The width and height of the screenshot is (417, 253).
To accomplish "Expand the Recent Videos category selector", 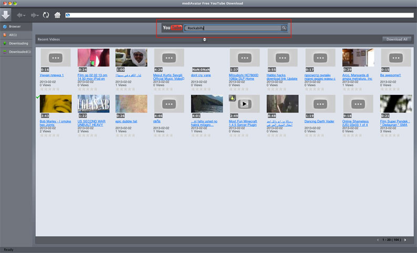I will point(204,39).
